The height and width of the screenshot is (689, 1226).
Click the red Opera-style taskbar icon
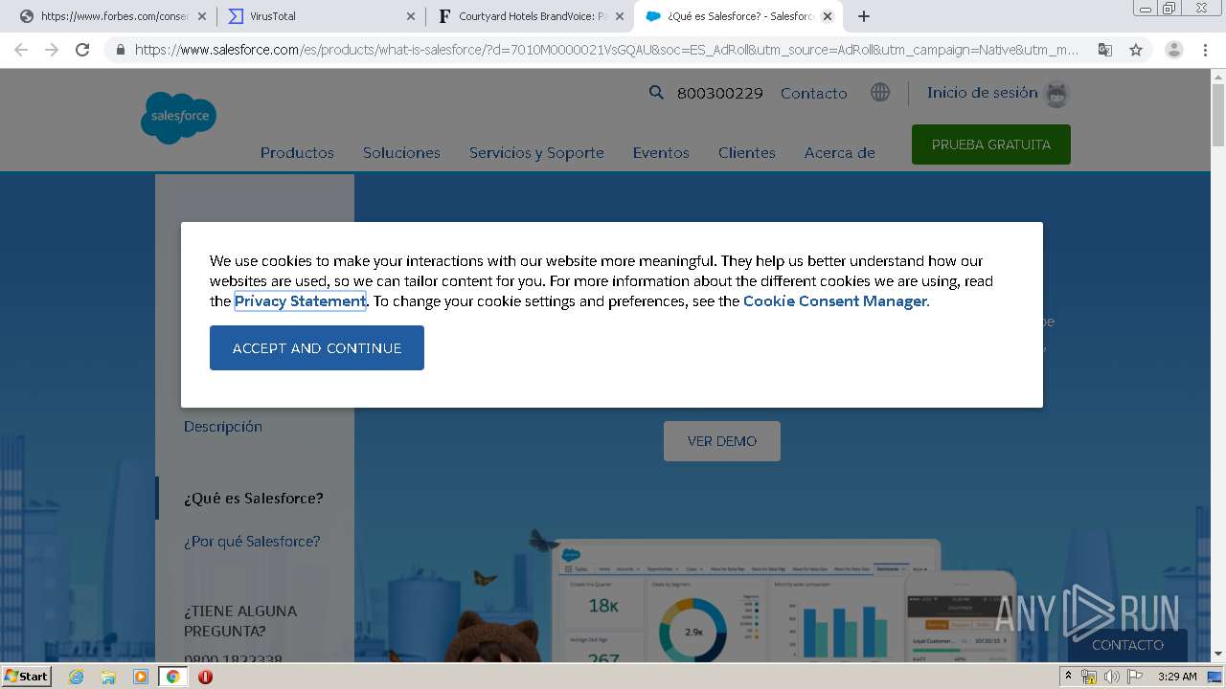[x=205, y=677]
